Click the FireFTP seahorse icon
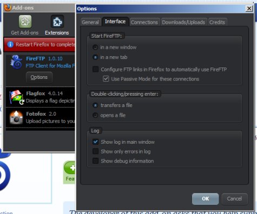 [x=16, y=62]
